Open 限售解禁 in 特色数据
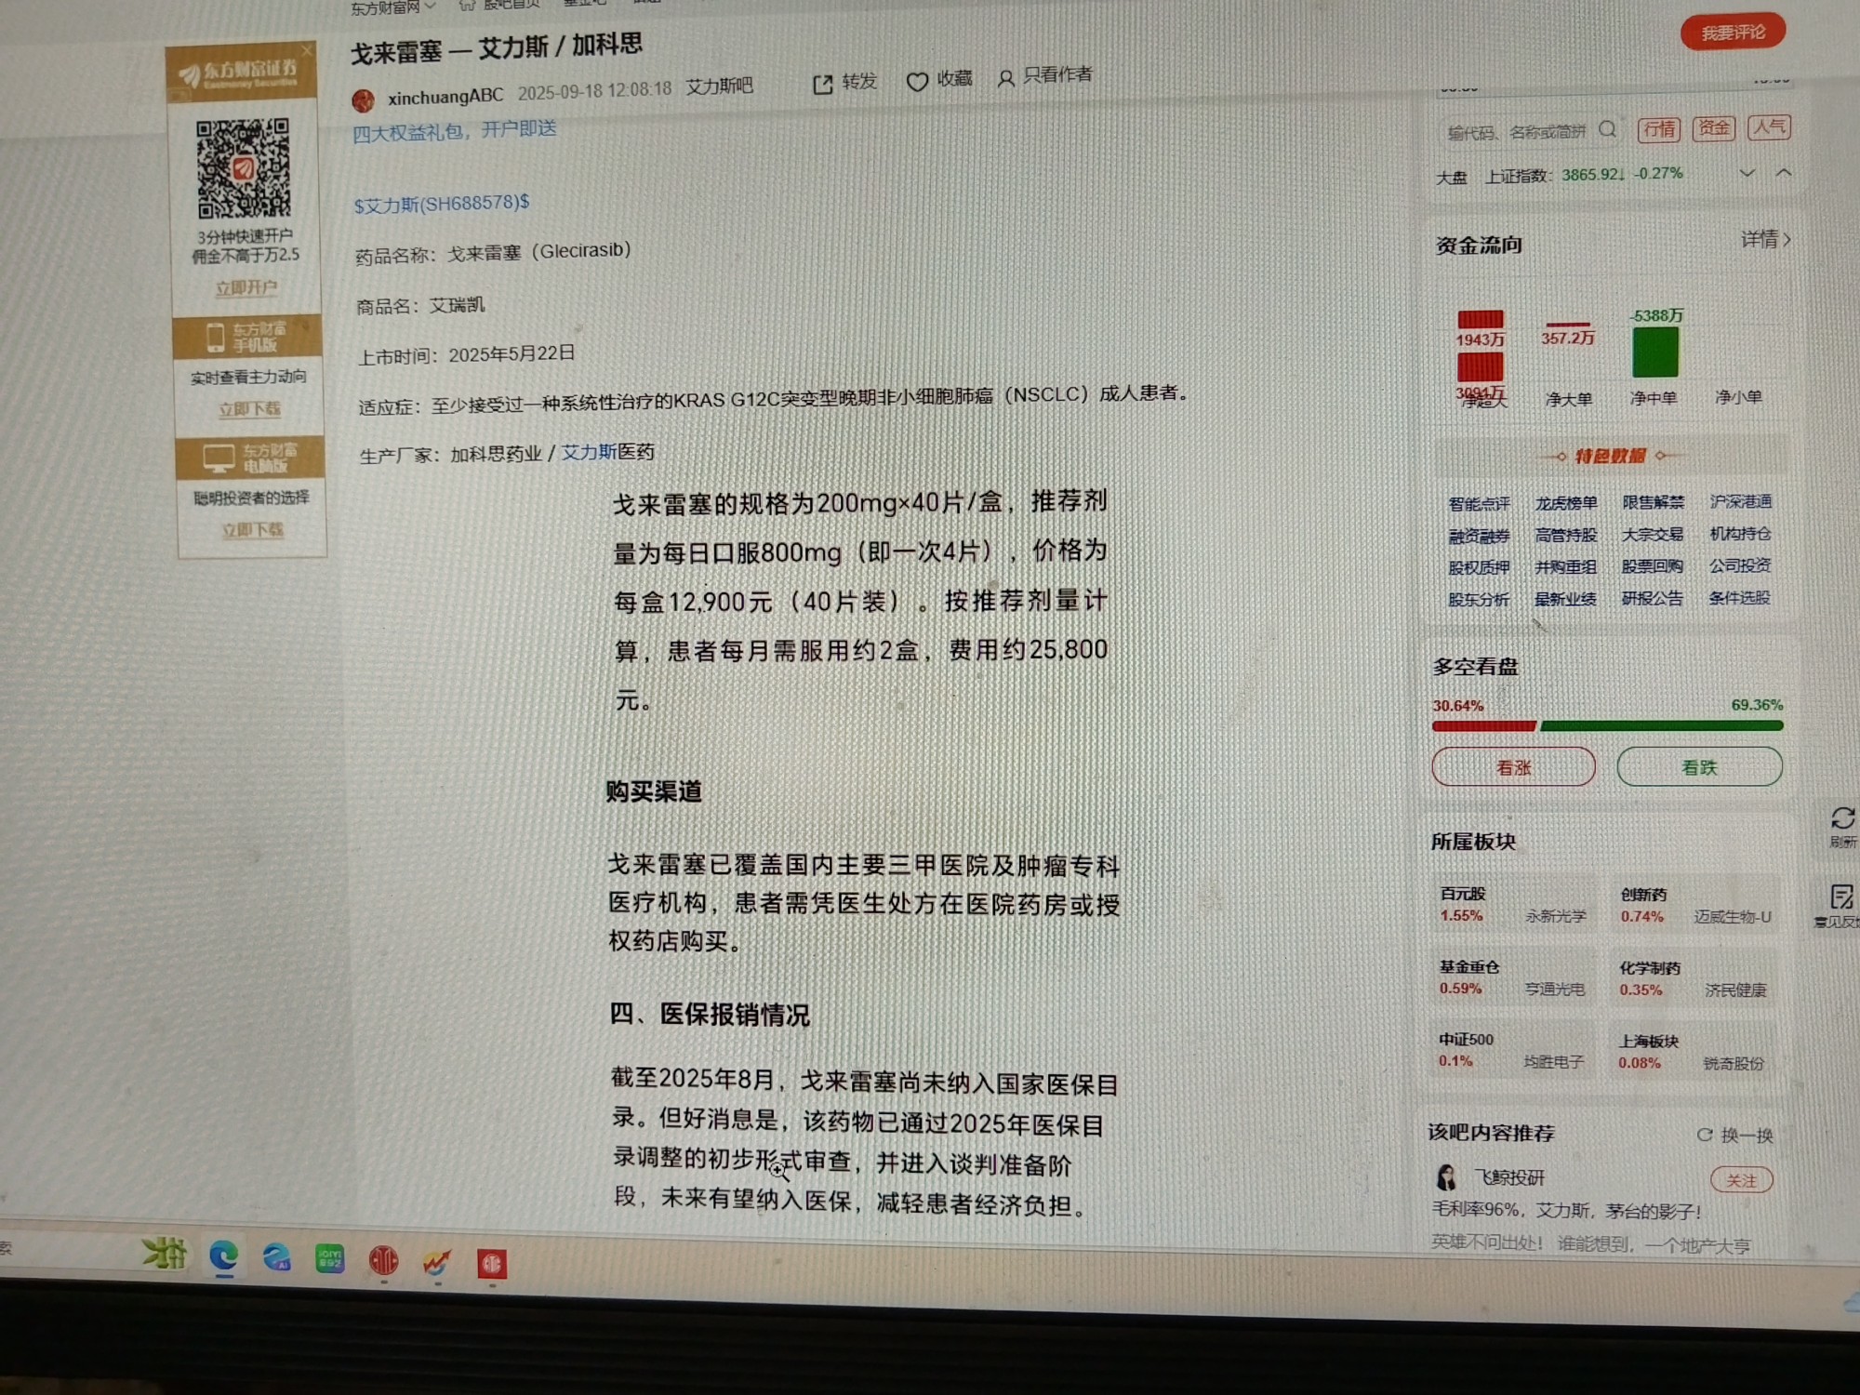Screen dimensions: 1860x1395 pyautogui.click(x=1653, y=502)
